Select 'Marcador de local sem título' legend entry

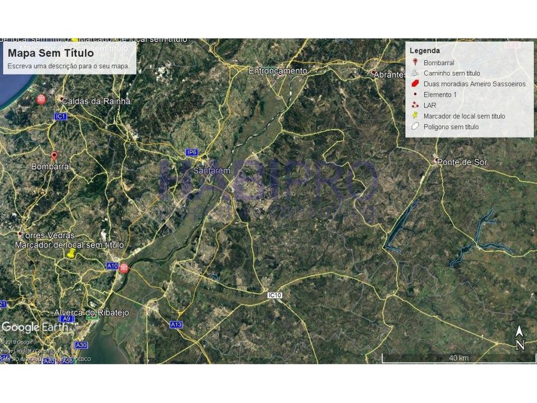tap(464, 116)
